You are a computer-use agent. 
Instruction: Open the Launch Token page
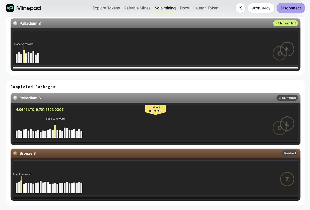(206, 8)
